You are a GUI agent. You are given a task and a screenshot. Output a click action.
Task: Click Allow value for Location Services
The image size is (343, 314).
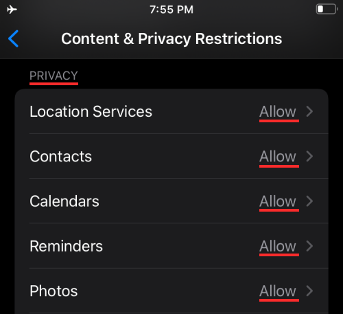tap(278, 111)
